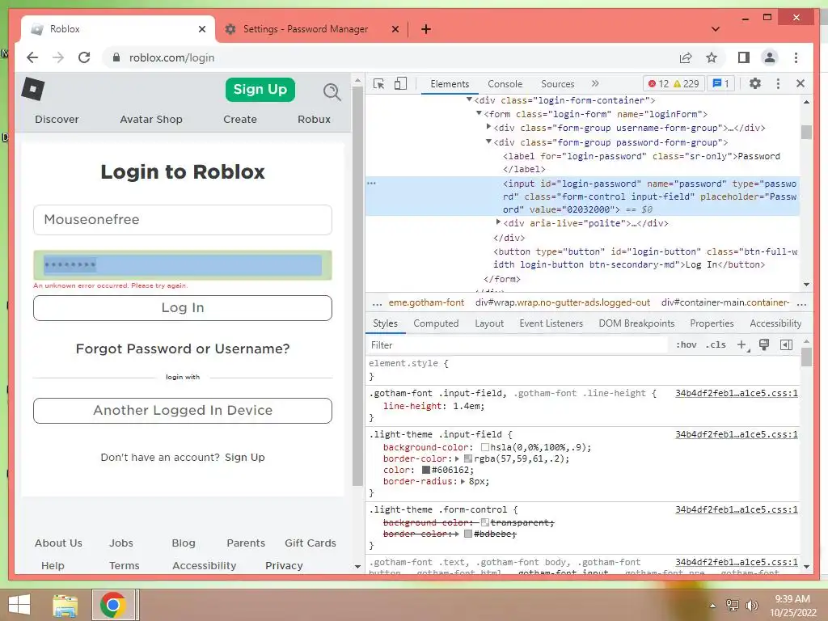The height and width of the screenshot is (621, 828).
Task: Close the DevTools panel
Action: (800, 83)
